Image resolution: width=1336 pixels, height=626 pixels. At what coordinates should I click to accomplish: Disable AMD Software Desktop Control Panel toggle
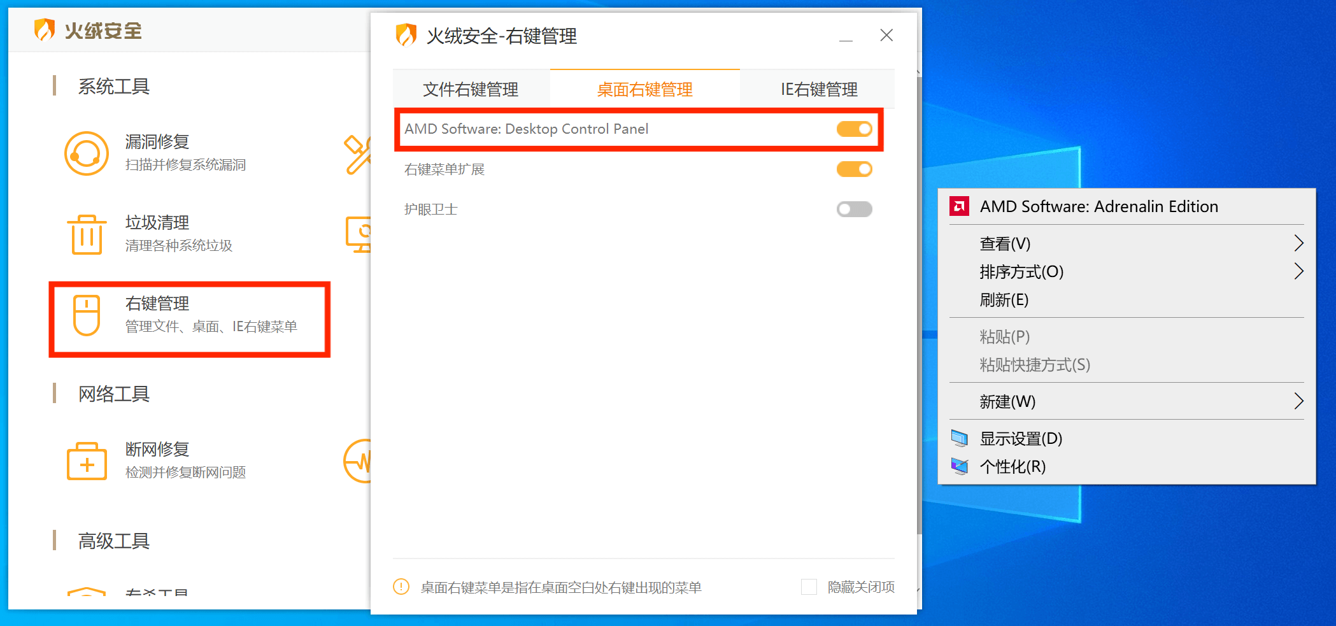[854, 129]
